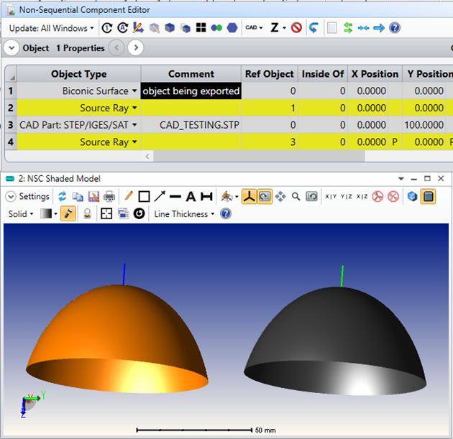Click the blue inward double arrows icon
This screenshot has width=453, height=439.
pos(363,28)
